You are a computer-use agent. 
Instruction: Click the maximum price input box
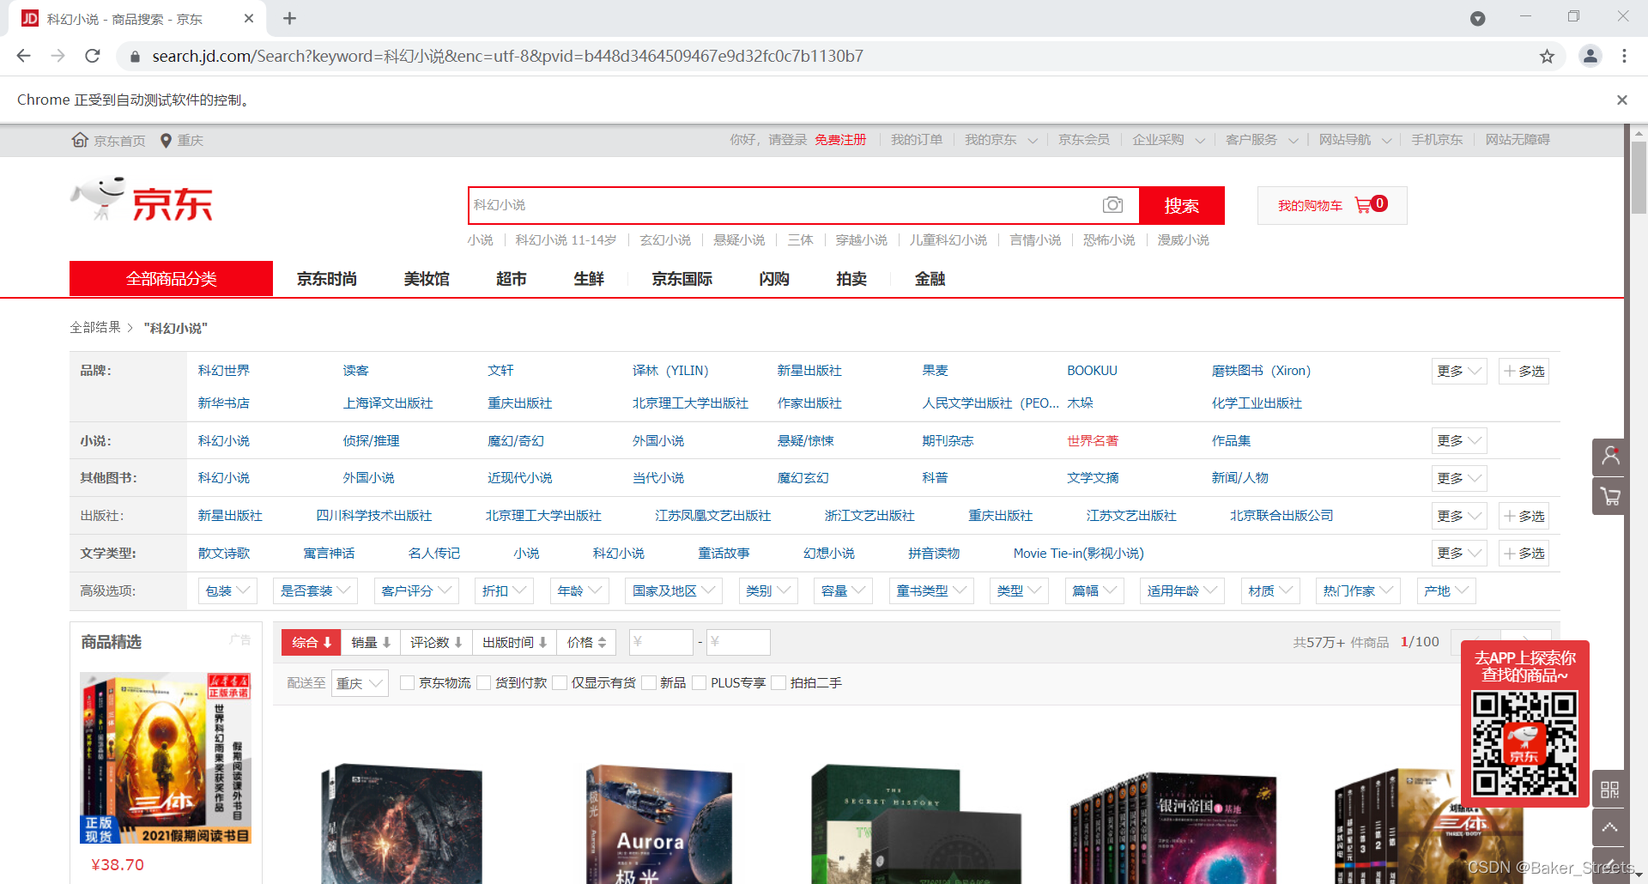pyautogui.click(x=738, y=642)
